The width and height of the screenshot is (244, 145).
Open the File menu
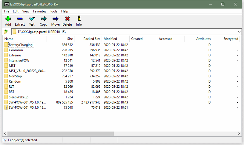7,11
